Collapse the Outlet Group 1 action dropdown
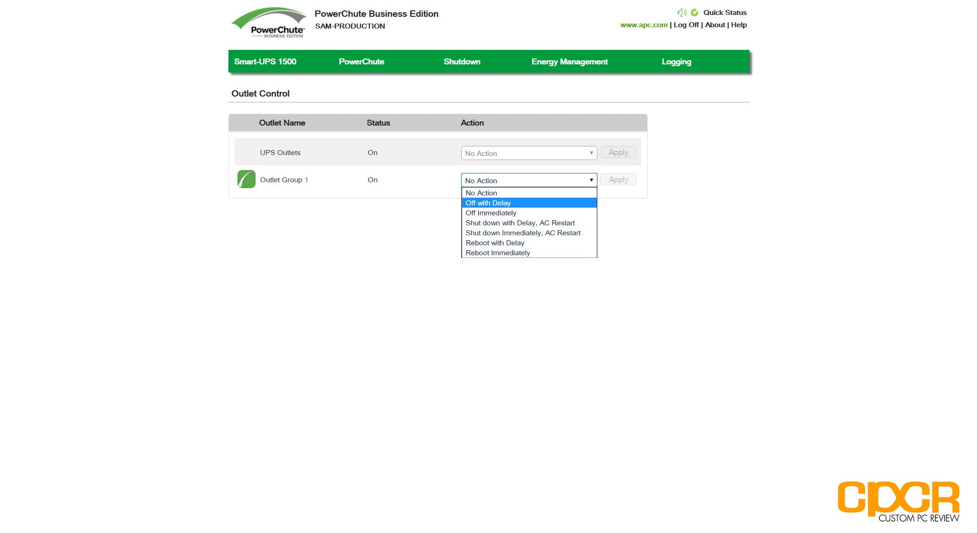This screenshot has width=978, height=534. [529, 180]
